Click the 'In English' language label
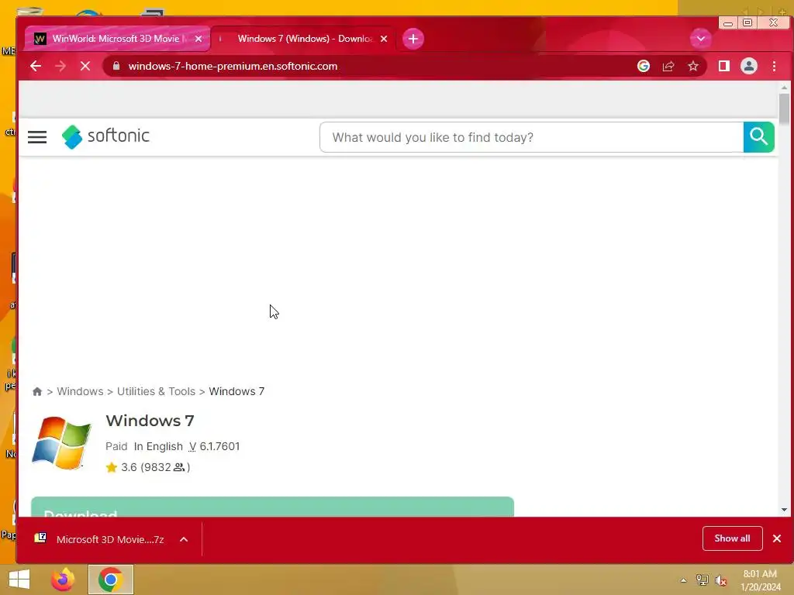 pos(158,447)
